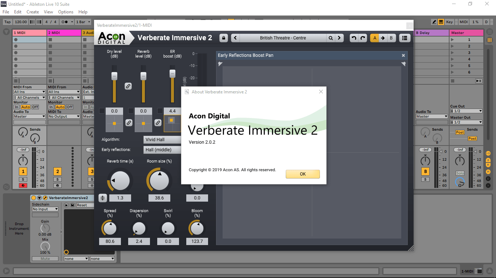Open the View menu
The height and width of the screenshot is (278, 496).
pyautogui.click(x=48, y=12)
